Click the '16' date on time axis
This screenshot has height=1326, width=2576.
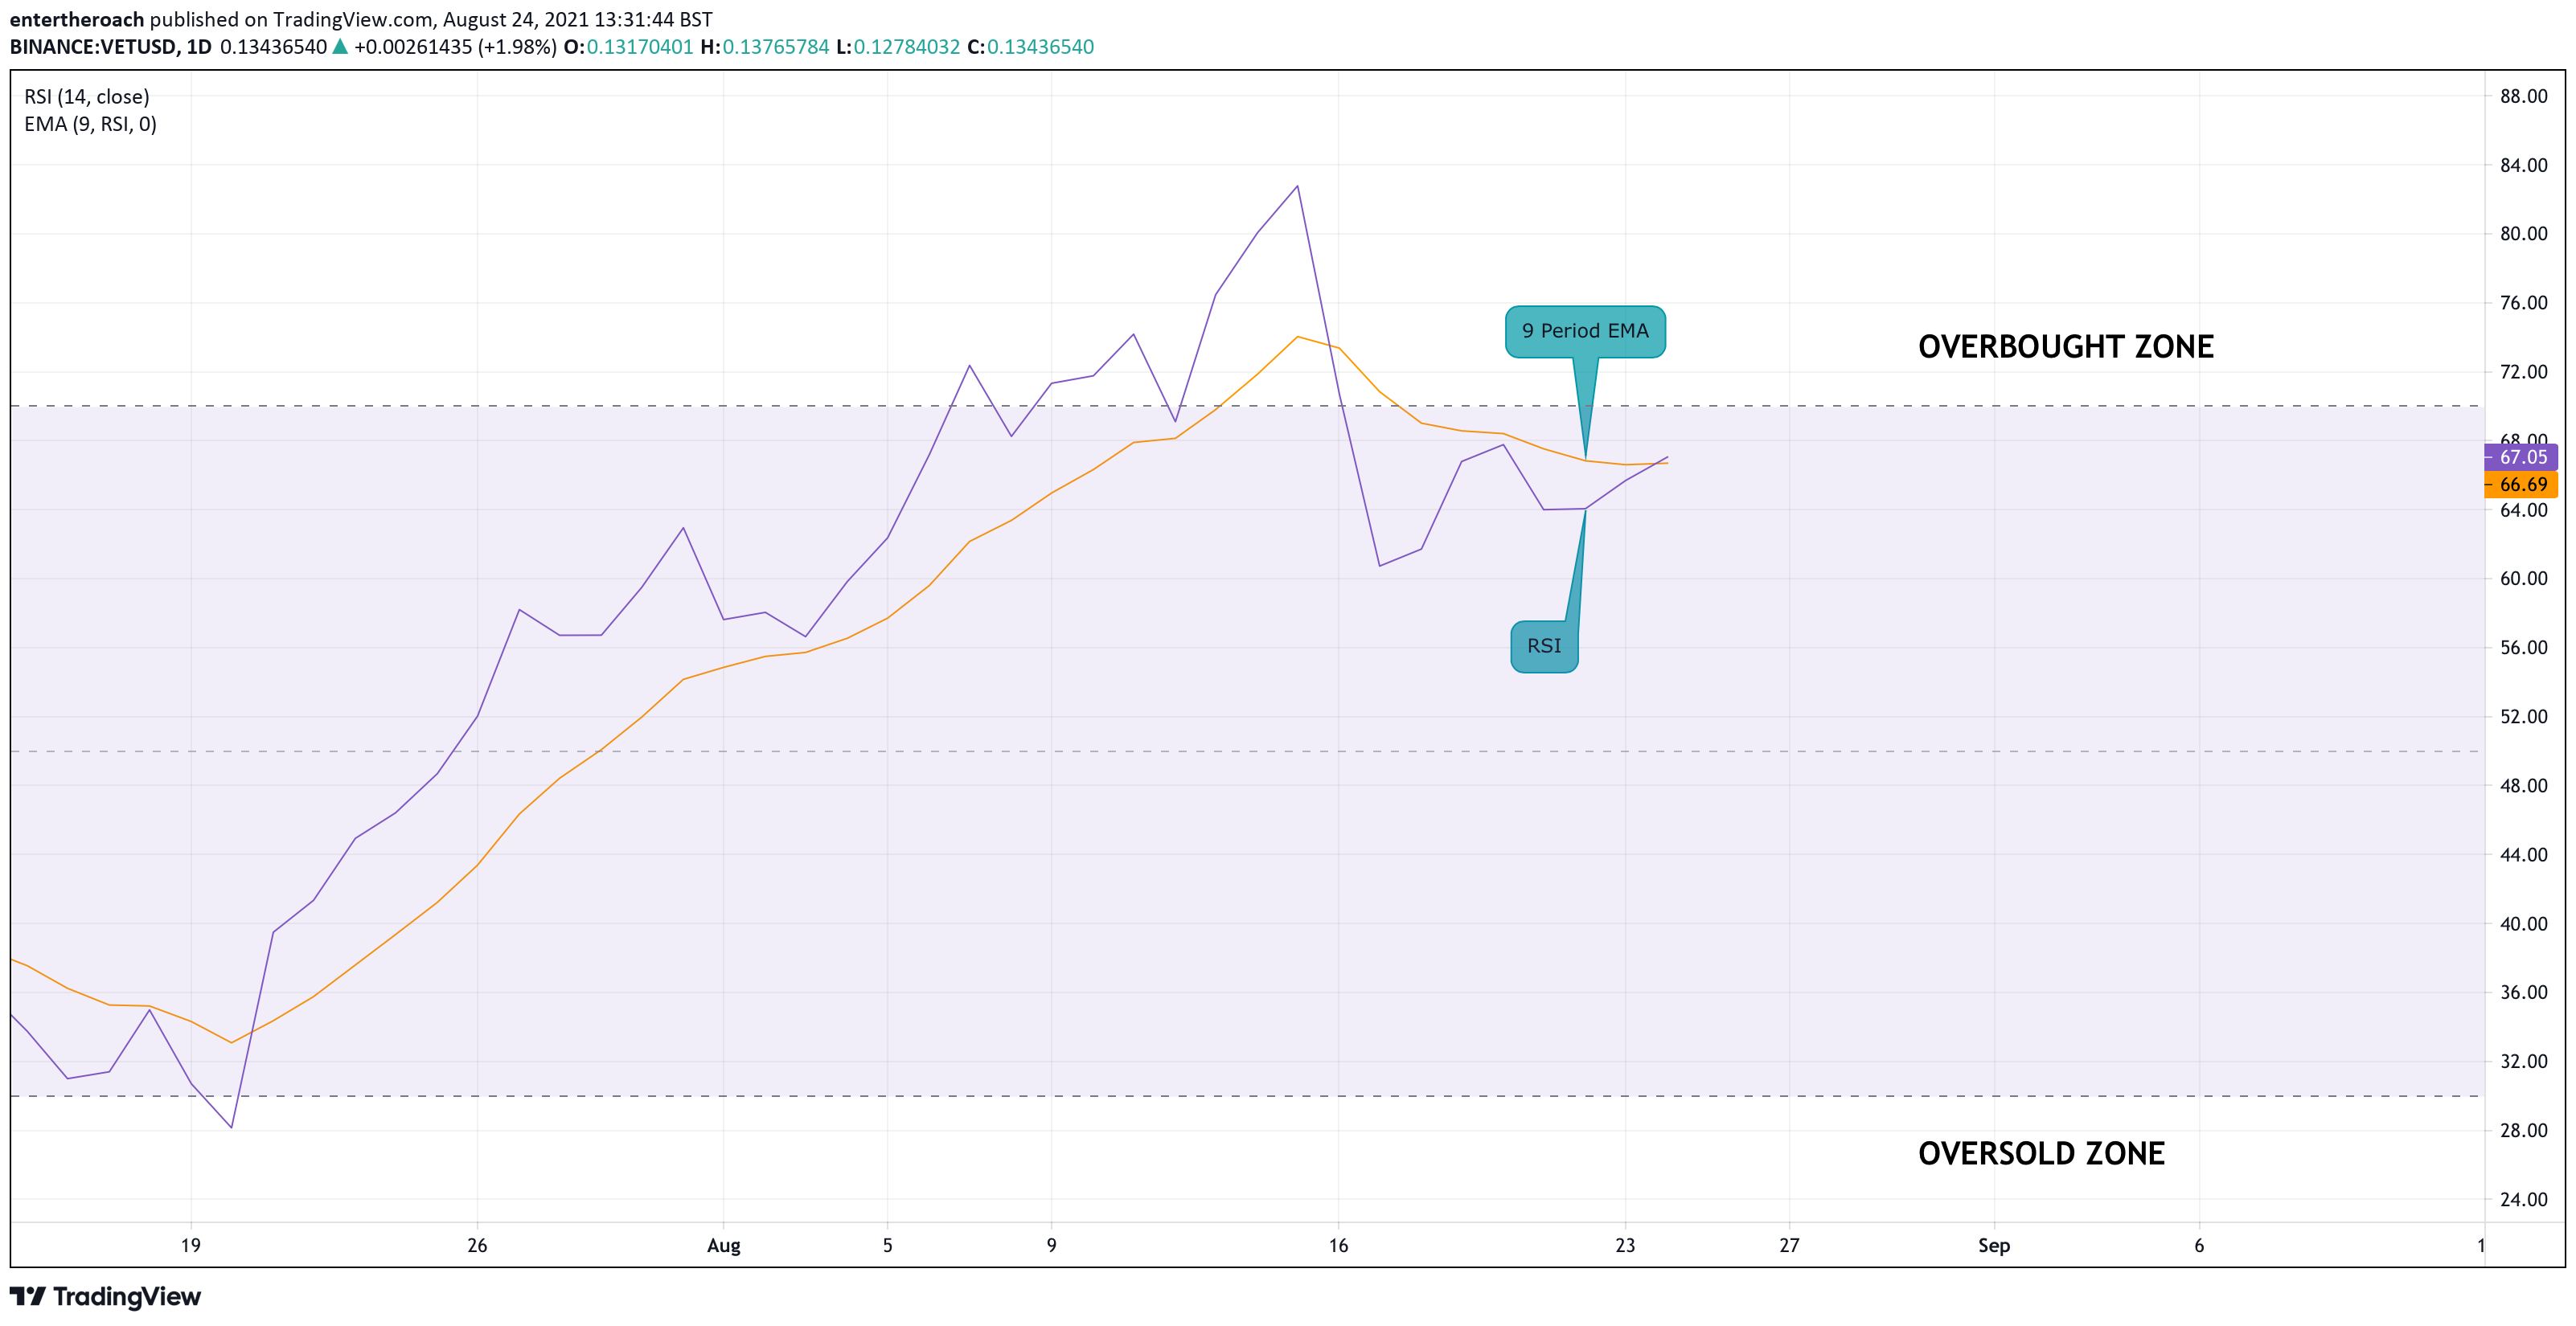pos(1338,1245)
